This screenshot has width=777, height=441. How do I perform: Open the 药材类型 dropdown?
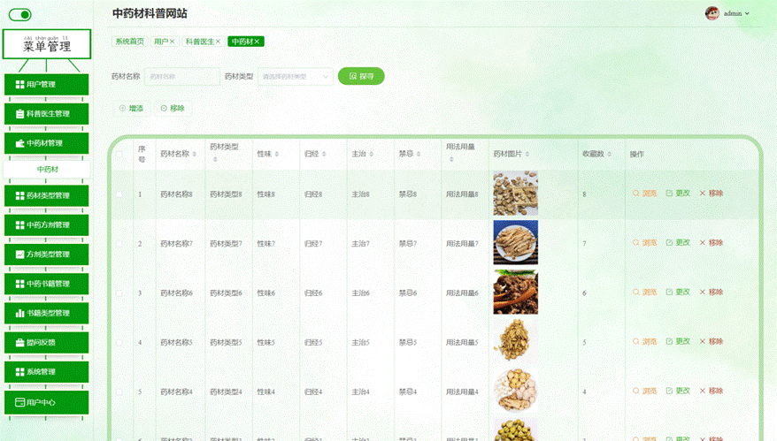coord(295,76)
